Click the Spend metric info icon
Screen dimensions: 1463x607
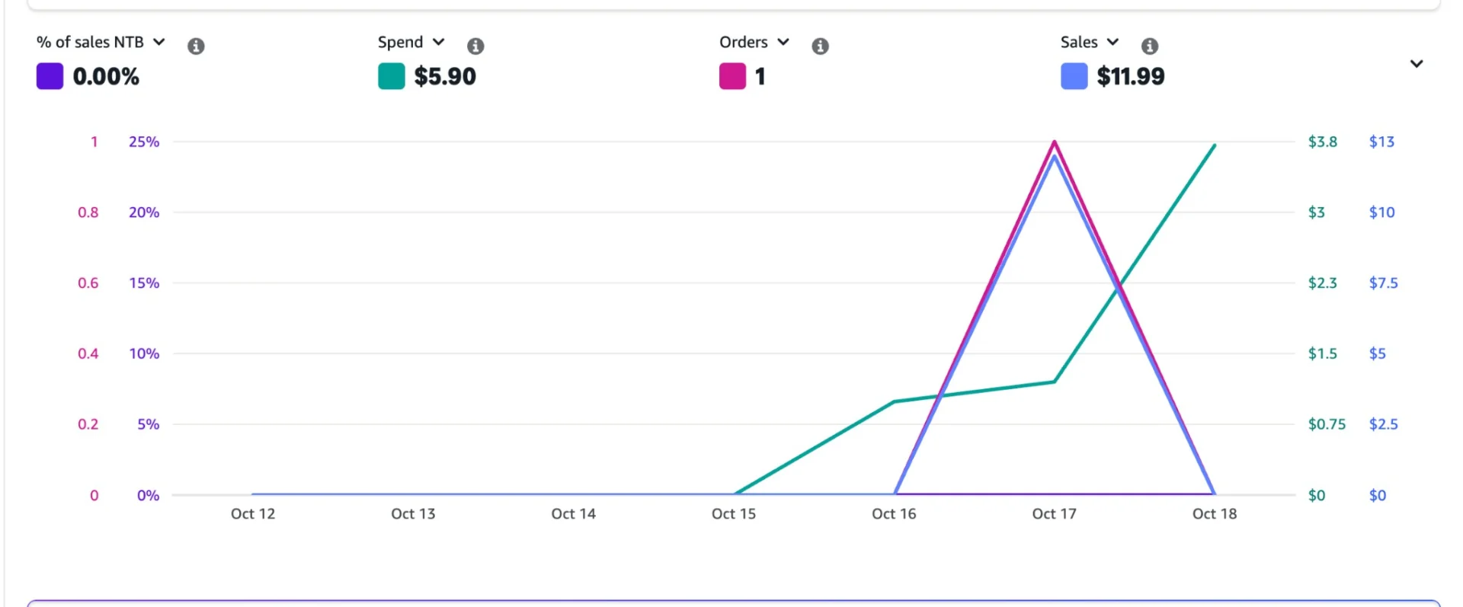pyautogui.click(x=475, y=46)
